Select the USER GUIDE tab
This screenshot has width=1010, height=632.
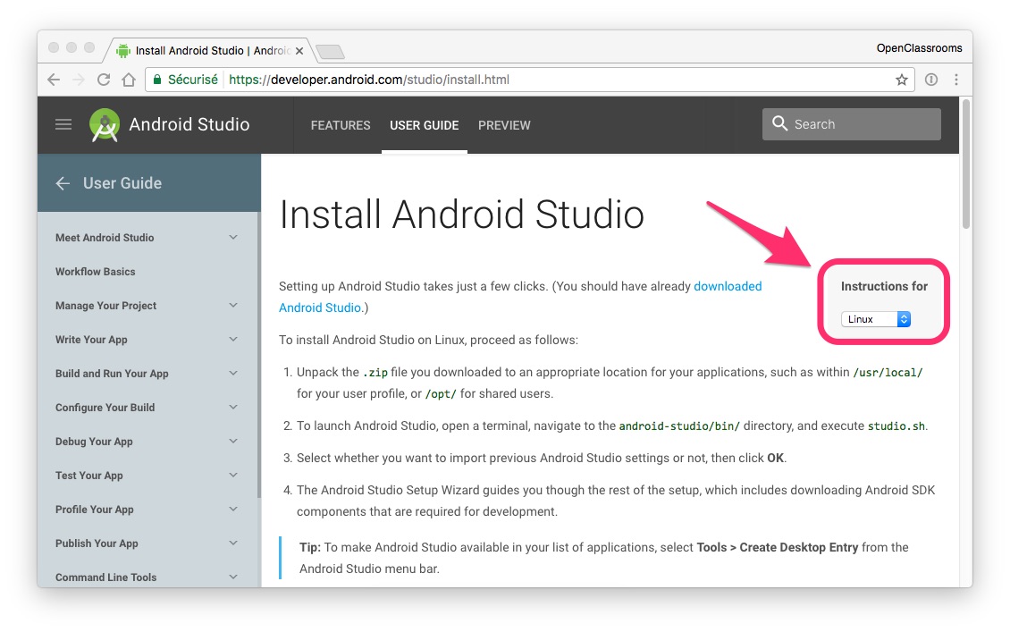(424, 125)
